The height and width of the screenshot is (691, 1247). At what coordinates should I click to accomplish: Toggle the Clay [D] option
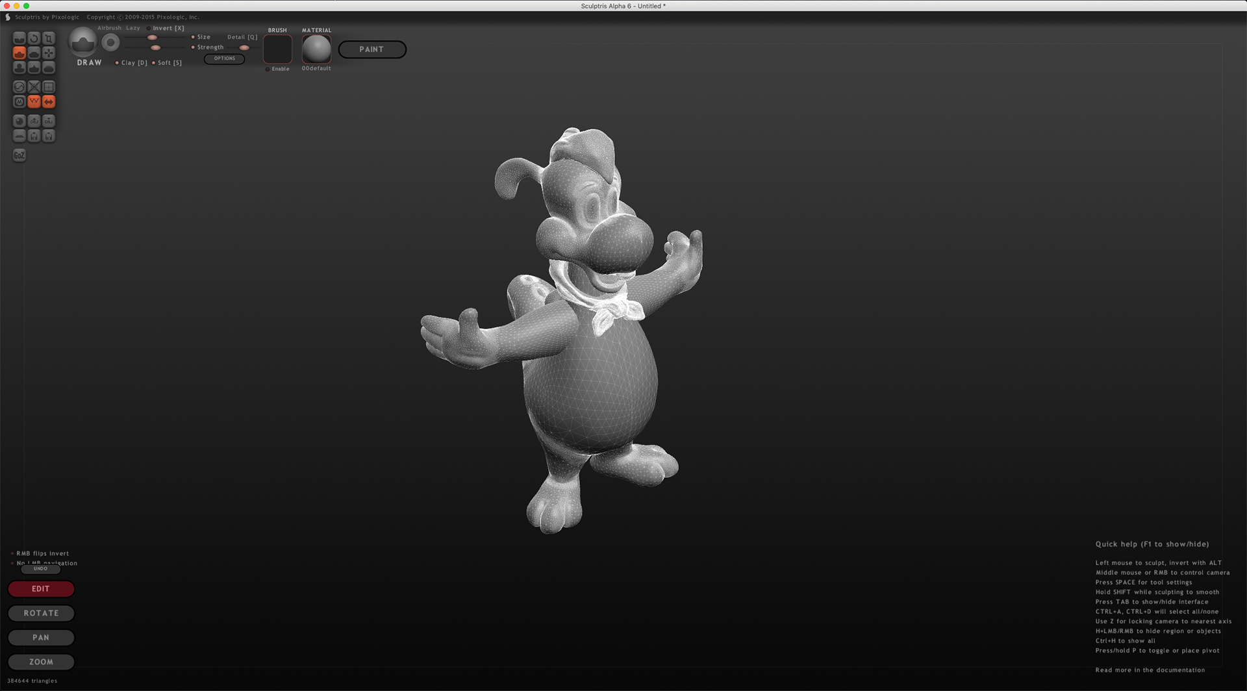coord(131,63)
